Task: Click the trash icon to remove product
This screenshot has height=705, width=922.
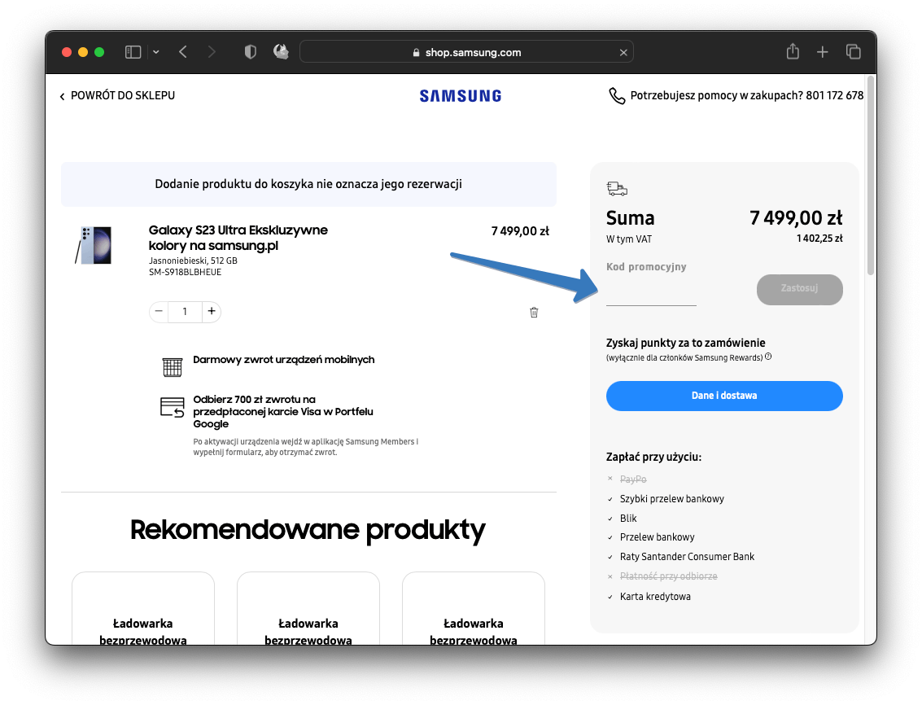Action: [534, 313]
